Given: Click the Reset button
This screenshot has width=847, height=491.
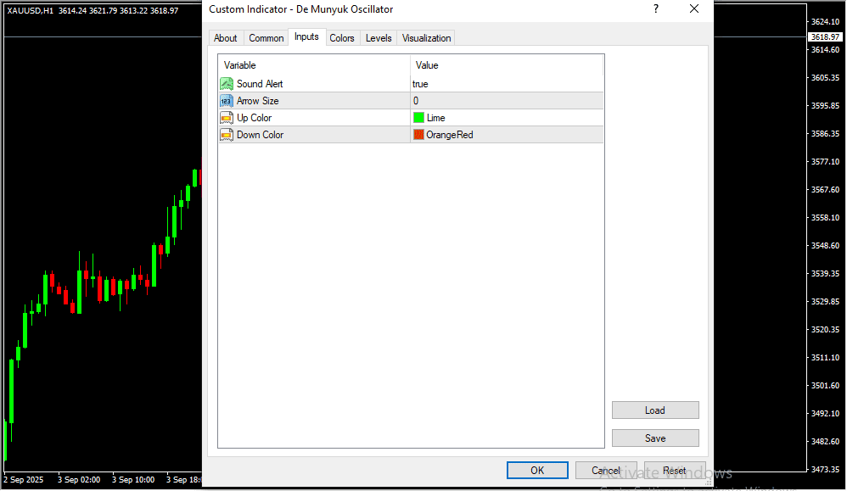Looking at the screenshot, I should [675, 471].
